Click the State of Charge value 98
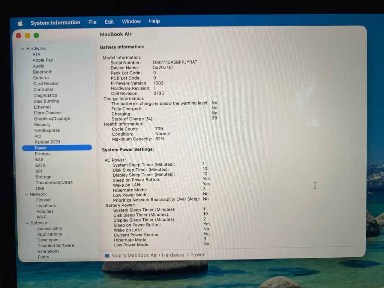Screen dimensions: 384x288 [214, 118]
